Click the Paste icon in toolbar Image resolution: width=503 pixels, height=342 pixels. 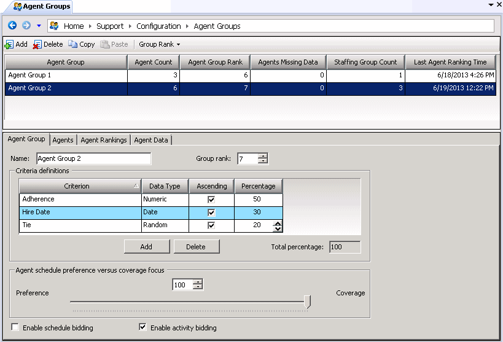pos(105,45)
